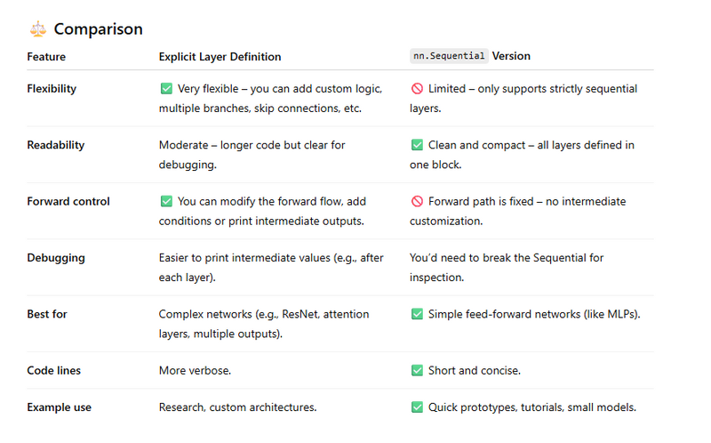Screen dimensions: 711x443
Task: Click the green checkmark before "Clean and compact"
Action: tap(417, 145)
